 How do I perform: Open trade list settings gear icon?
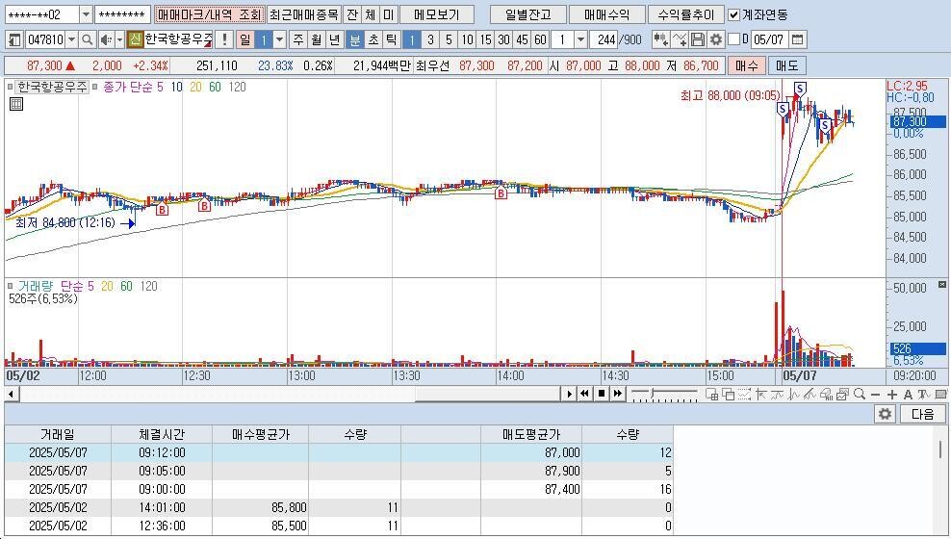(884, 414)
